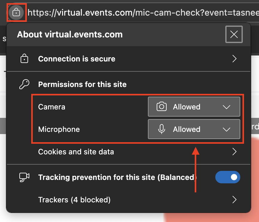Toggle tracking prevention for this site
Image resolution: width=259 pixels, height=222 pixels.
click(x=227, y=177)
